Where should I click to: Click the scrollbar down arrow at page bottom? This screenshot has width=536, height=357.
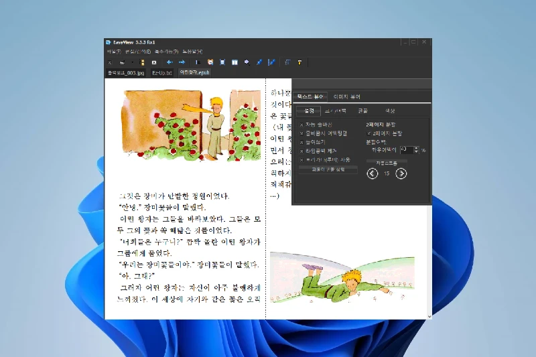click(429, 317)
